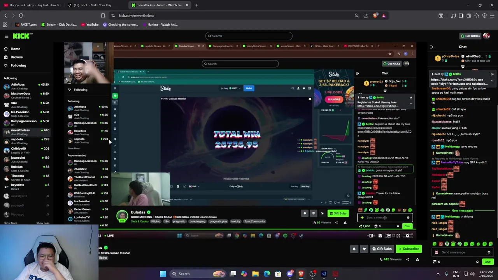This screenshot has width=498, height=280.
Task: Open the Brave Wallet icon
Action: pos(469,16)
